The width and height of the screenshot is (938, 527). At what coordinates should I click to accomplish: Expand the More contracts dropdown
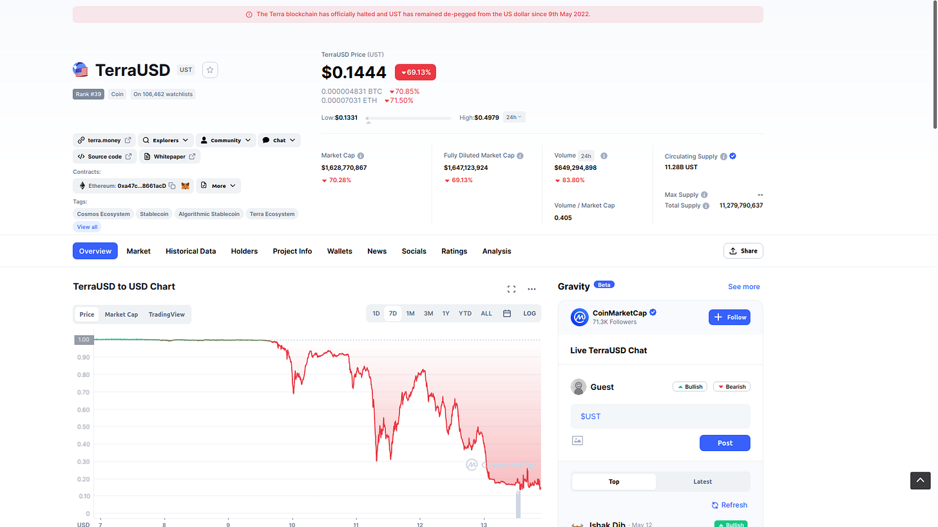[218, 186]
